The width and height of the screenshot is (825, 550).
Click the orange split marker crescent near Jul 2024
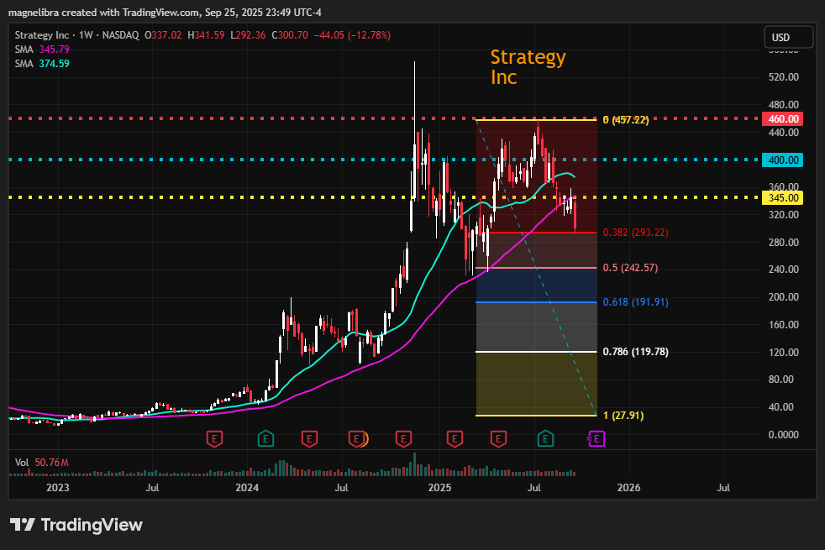[x=365, y=438]
